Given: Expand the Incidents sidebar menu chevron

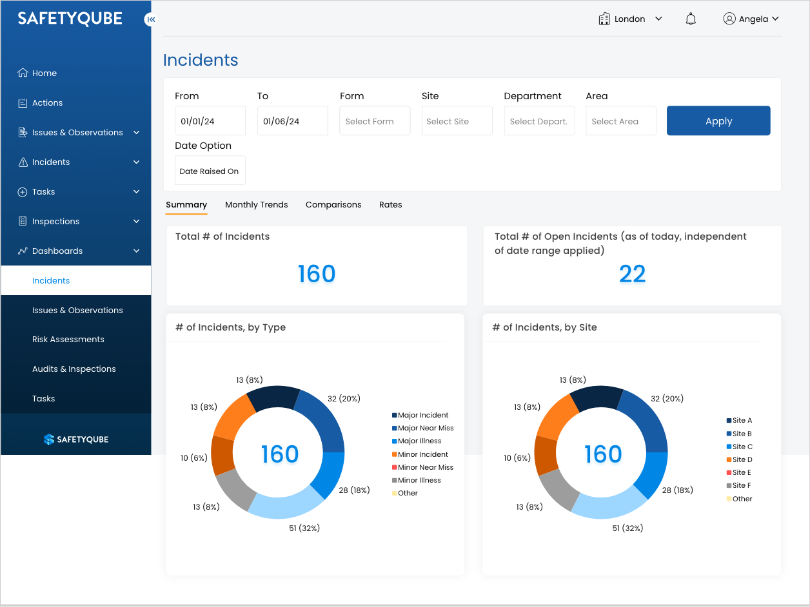Looking at the screenshot, I should pyautogui.click(x=136, y=162).
